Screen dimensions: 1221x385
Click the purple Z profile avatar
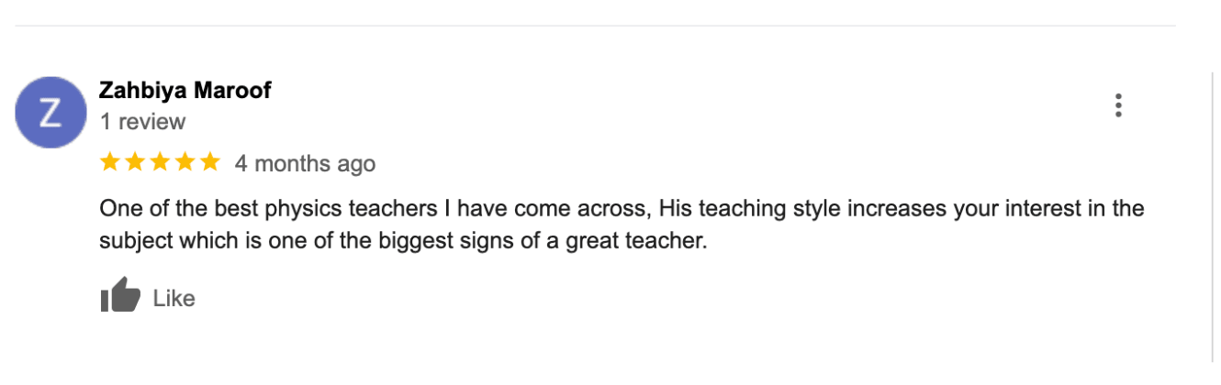tap(50, 112)
